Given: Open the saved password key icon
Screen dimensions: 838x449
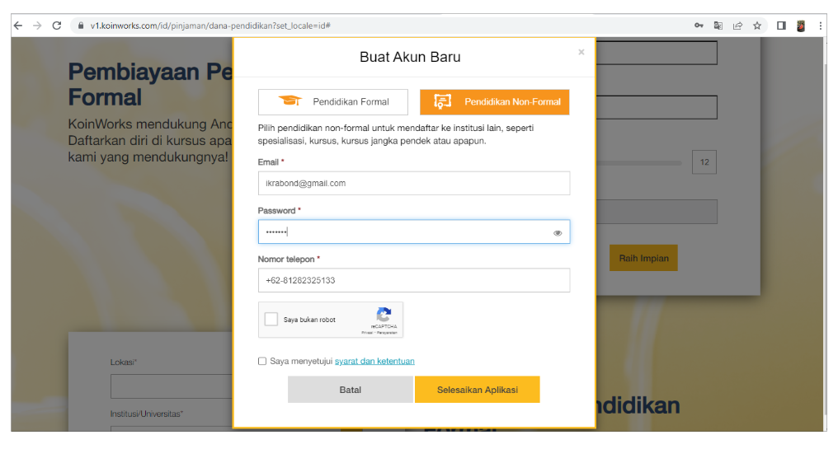Looking at the screenshot, I should [x=699, y=26].
